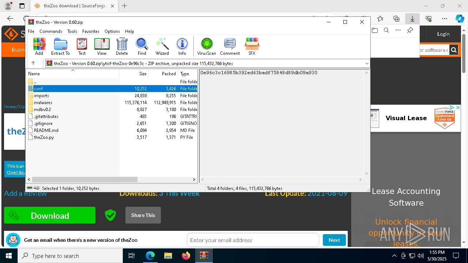Click the comment pane scroll-down arrow

(366, 174)
